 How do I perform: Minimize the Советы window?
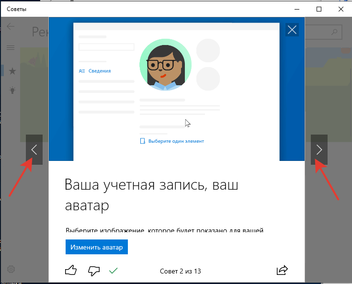tap(296, 9)
